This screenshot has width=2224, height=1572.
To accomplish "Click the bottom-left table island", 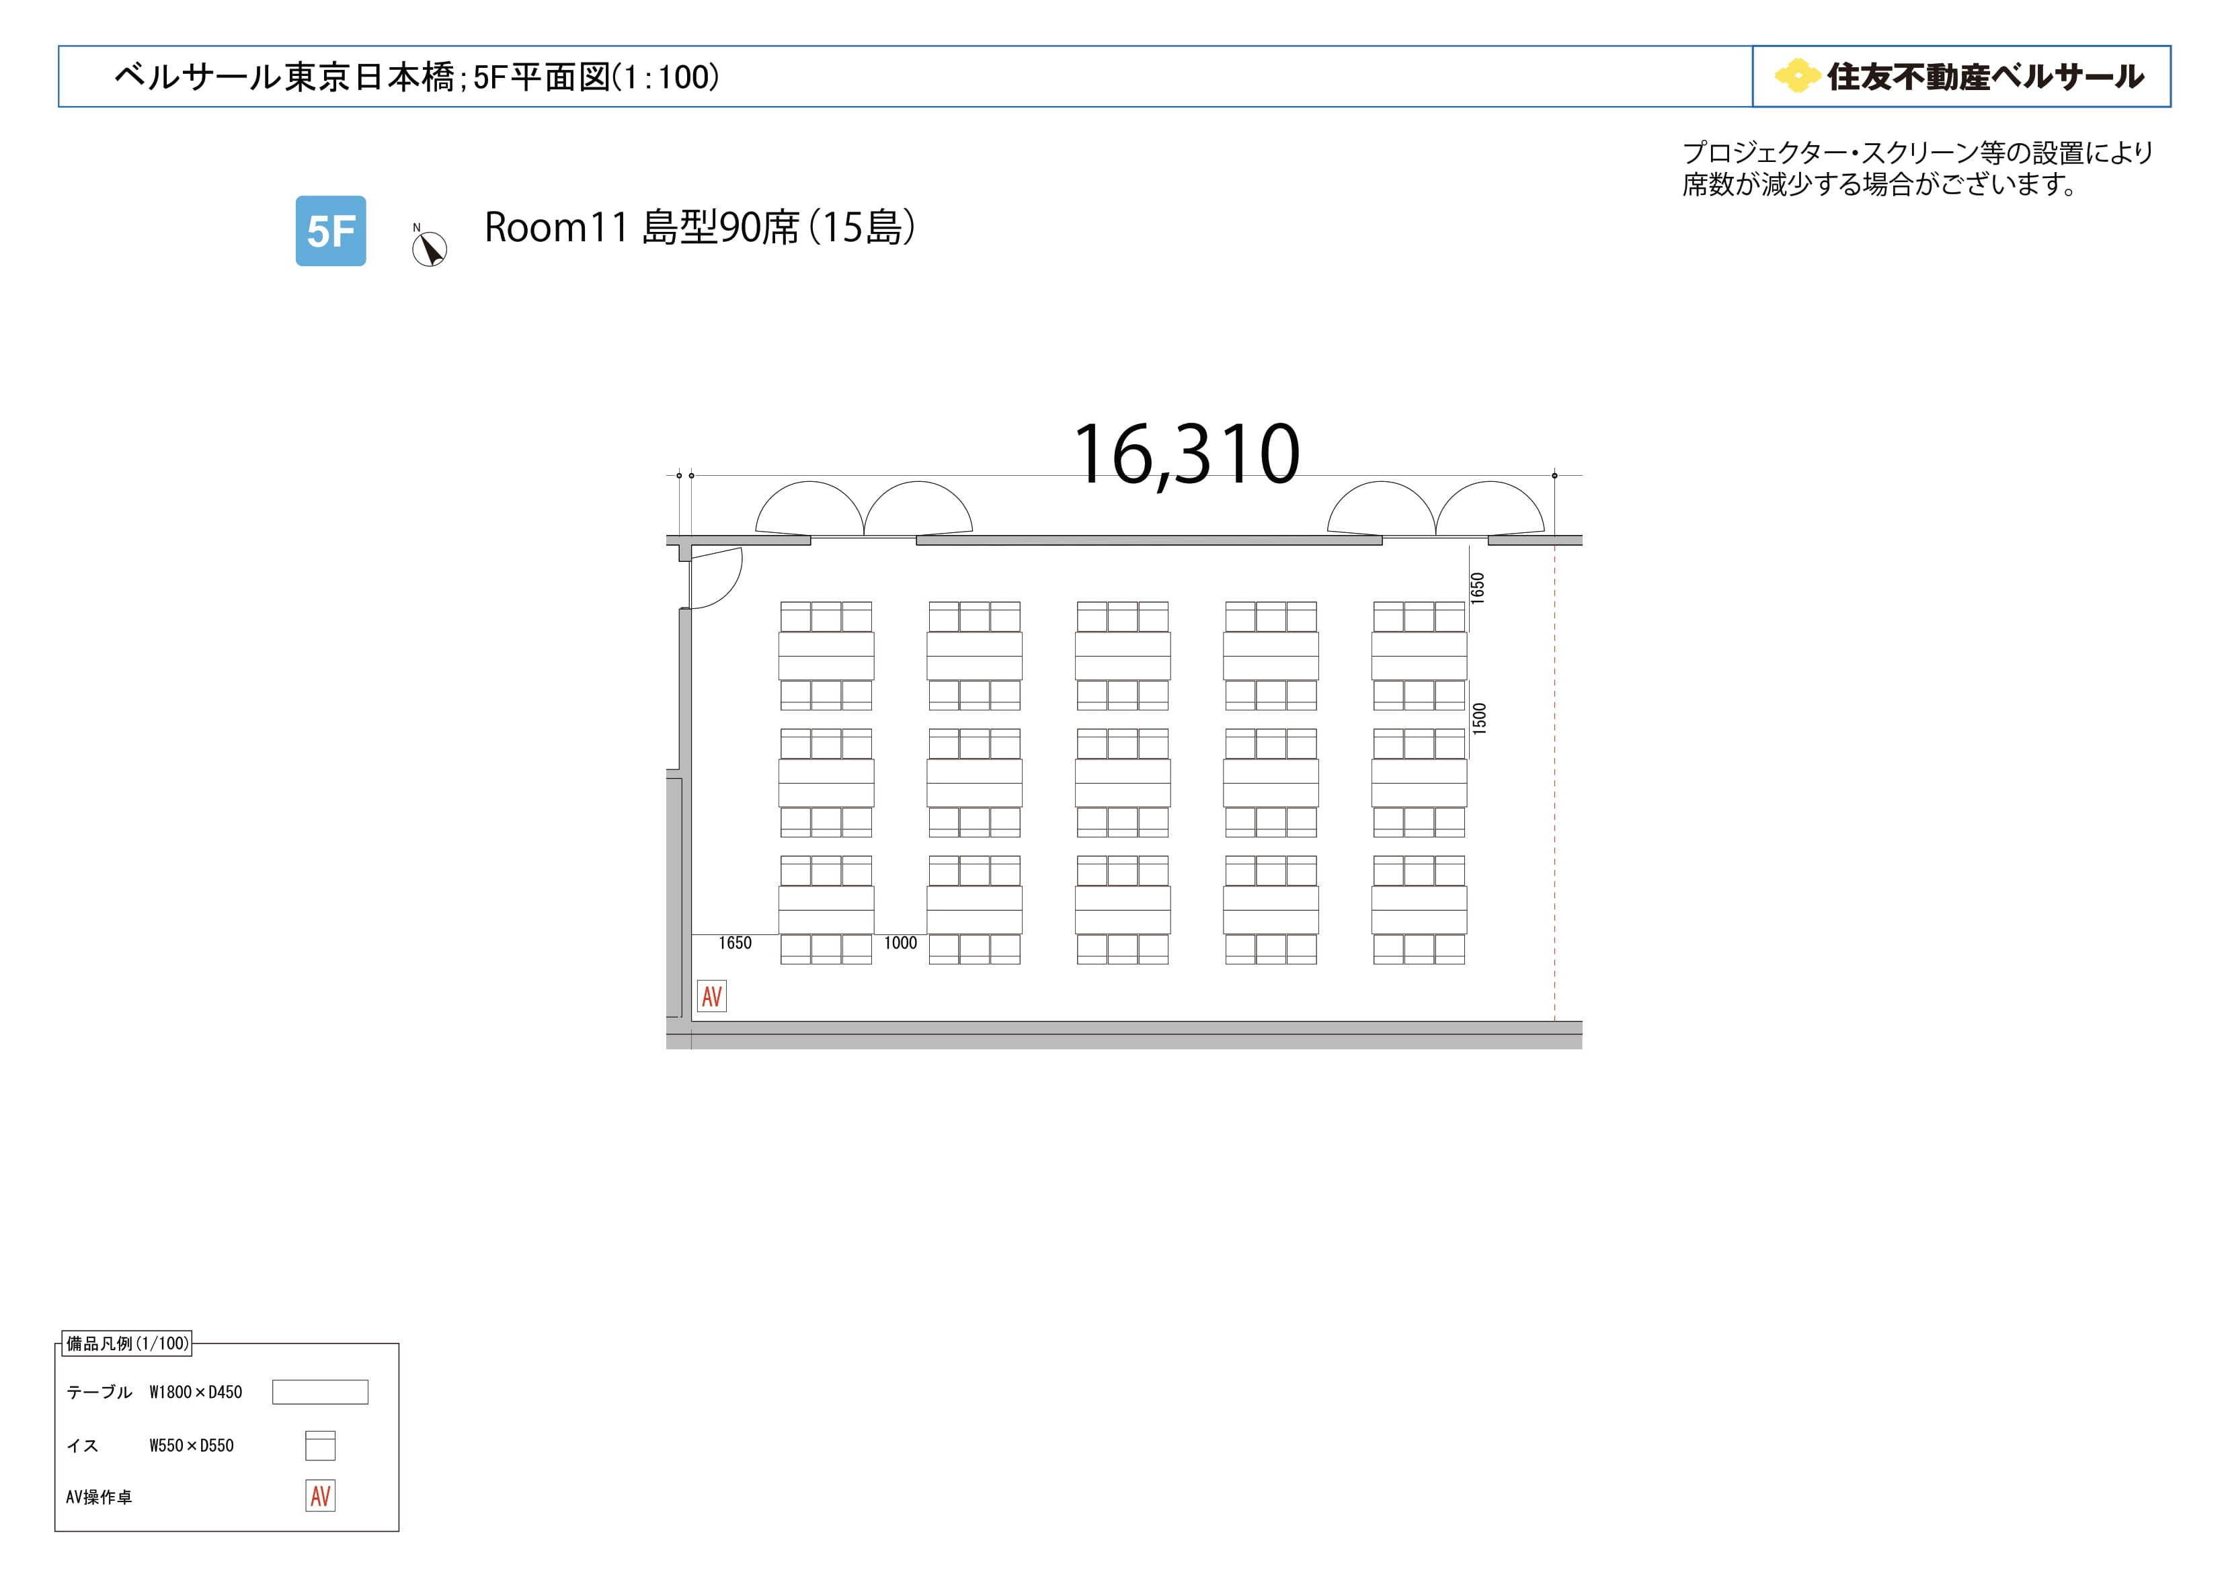I will [826, 909].
